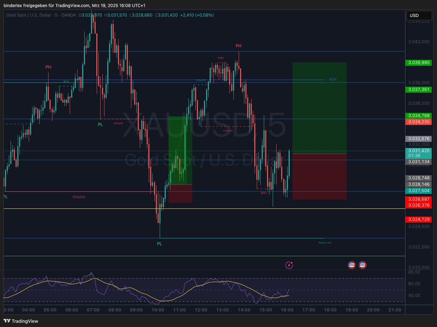The width and height of the screenshot is (437, 327).
Task: Click the green PL label under the lowest wick
Action: 159,243
